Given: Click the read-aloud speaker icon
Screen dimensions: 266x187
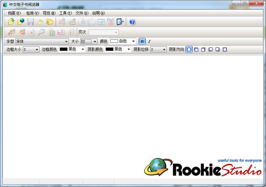Looking at the screenshot, I should (x=71, y=32).
